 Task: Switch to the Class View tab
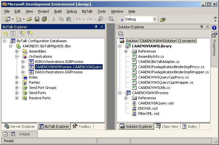click(167, 126)
